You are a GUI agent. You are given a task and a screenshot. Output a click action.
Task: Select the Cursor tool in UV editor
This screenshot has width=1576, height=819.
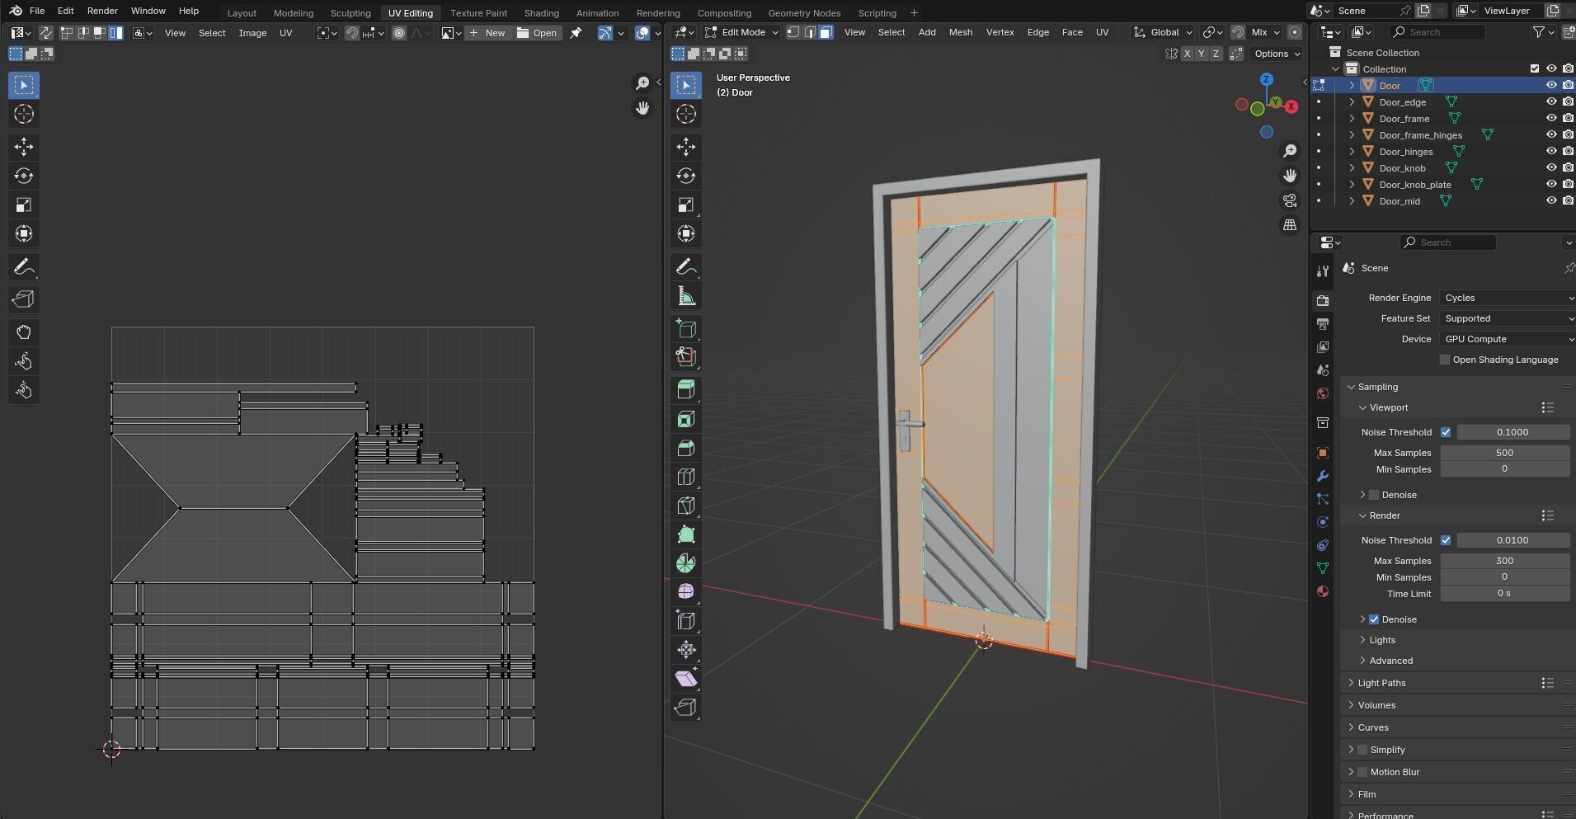coord(24,114)
